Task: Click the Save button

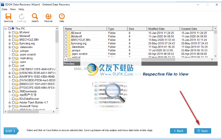Action: (203, 131)
